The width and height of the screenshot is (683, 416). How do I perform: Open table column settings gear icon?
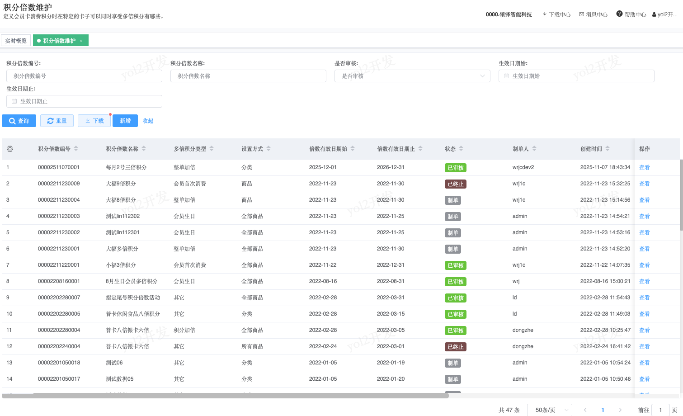point(10,149)
